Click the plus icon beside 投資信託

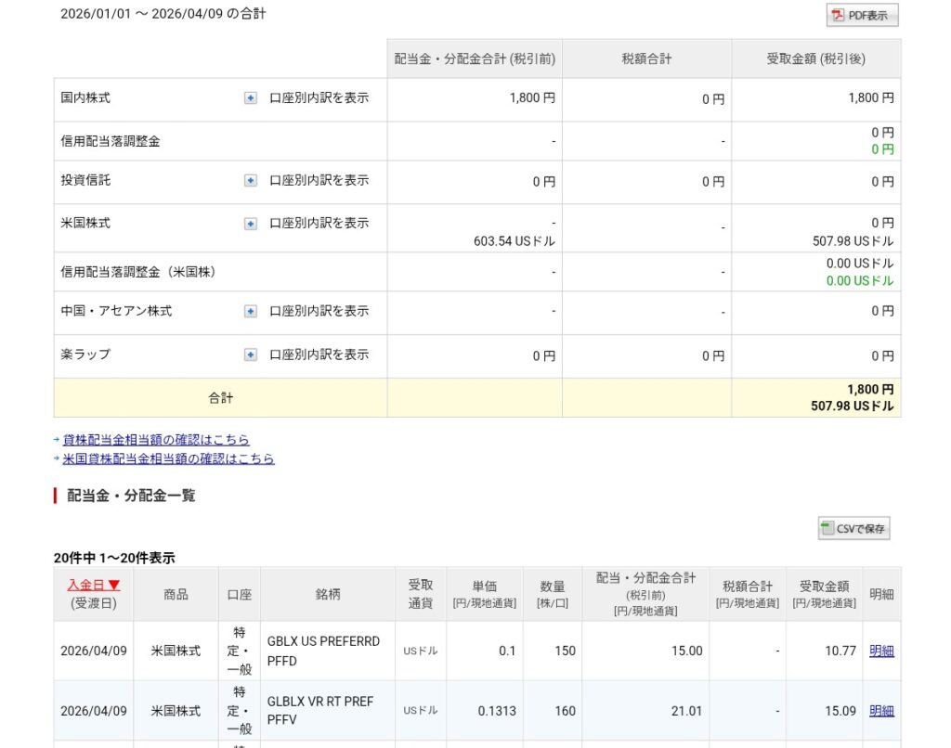point(251,181)
